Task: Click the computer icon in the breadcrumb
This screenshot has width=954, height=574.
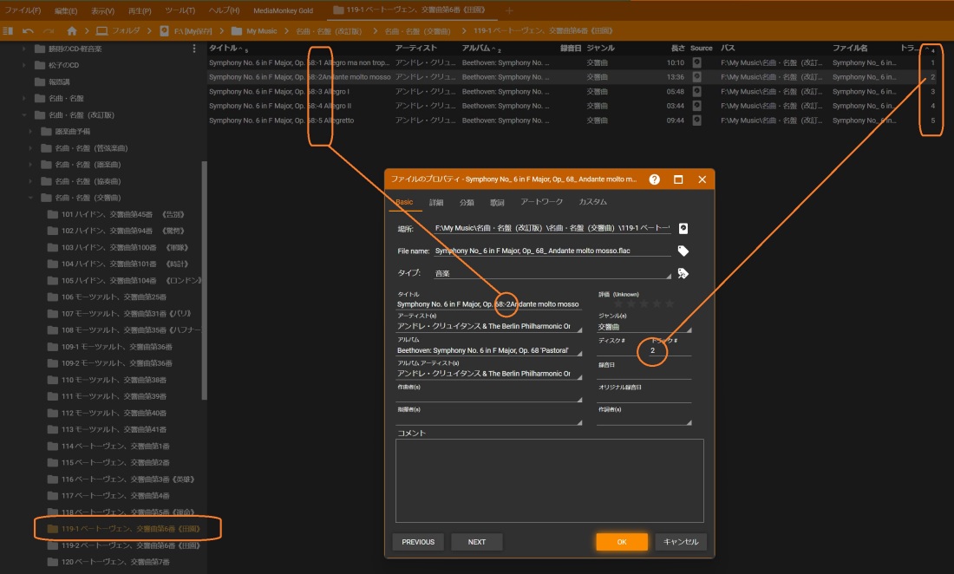Action: pos(101,30)
